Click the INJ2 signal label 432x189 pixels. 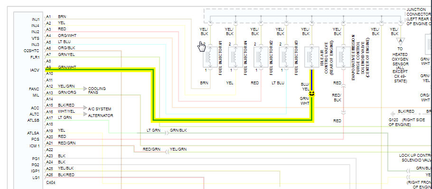tap(36, 32)
